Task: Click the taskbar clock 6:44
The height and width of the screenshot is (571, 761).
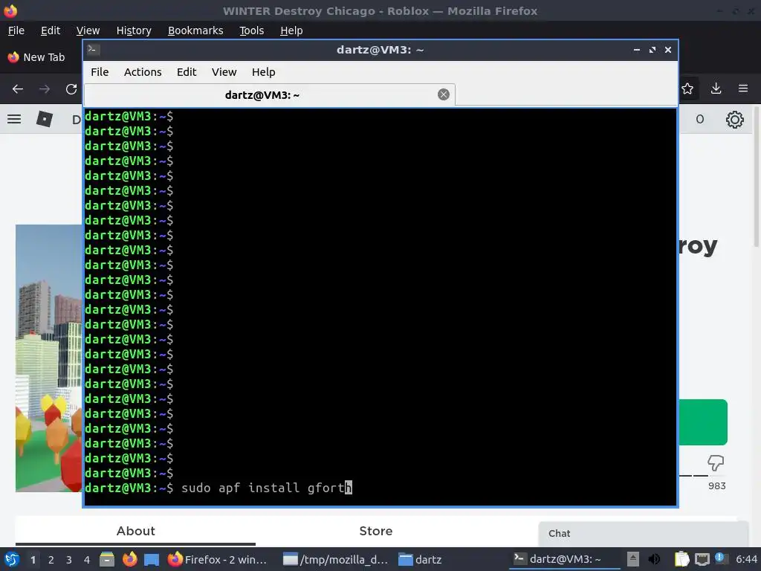Action: coord(746,559)
